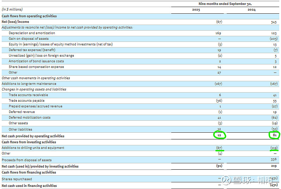Image resolution: width=281 pixels, height=189 pixels.
Task: Select 'Share based compensation expense' label
Action: [x=36, y=67]
